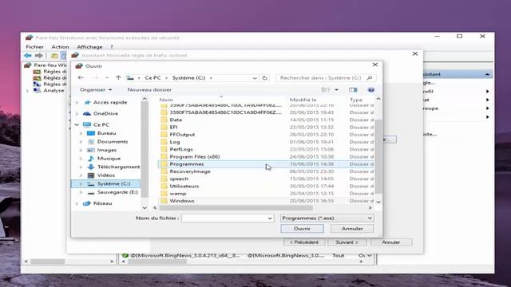511x287 pixels.
Task: Open the Organiser dropdown menu
Action: 96,90
